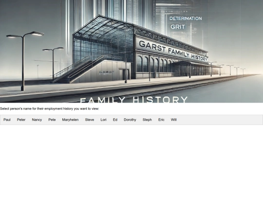Image resolution: width=263 pixels, height=197 pixels.
Task: Select the Steph tab
Action: pos(147,120)
